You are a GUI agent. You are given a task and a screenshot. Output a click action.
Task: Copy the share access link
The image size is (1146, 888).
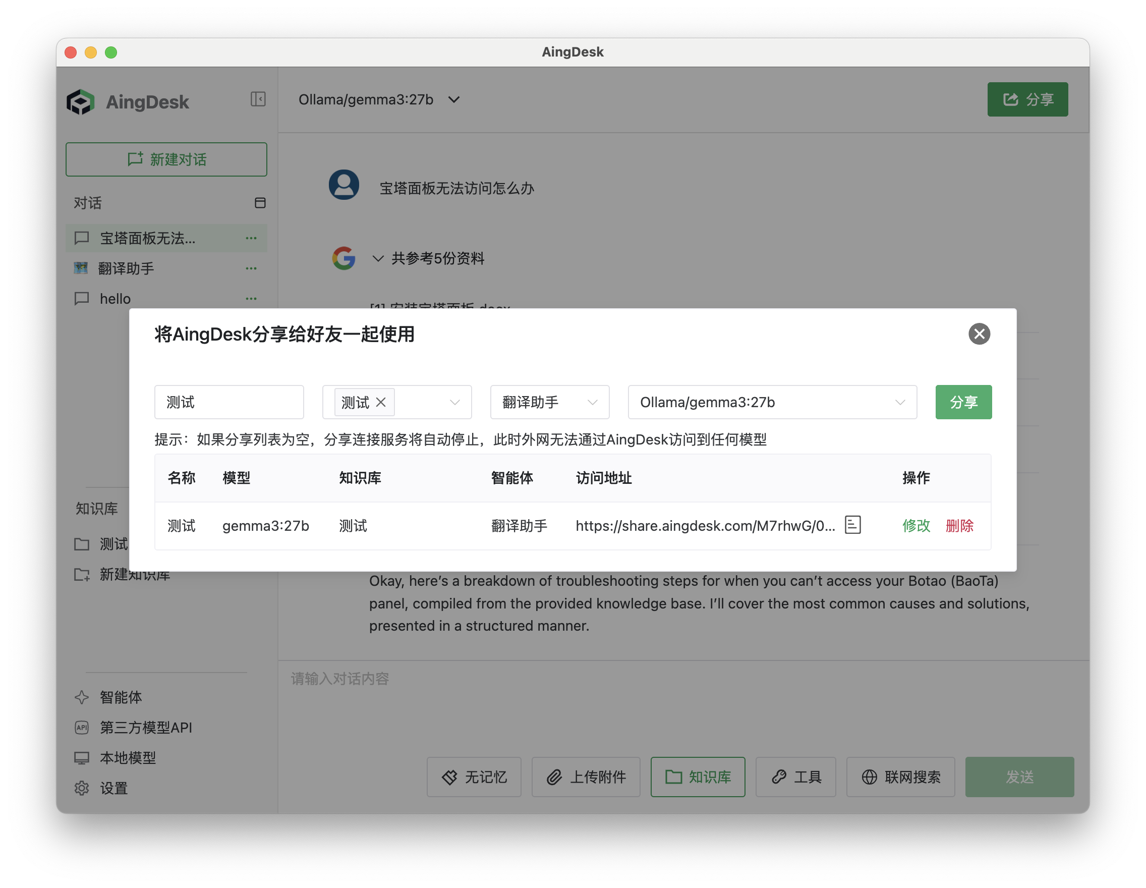pos(852,525)
